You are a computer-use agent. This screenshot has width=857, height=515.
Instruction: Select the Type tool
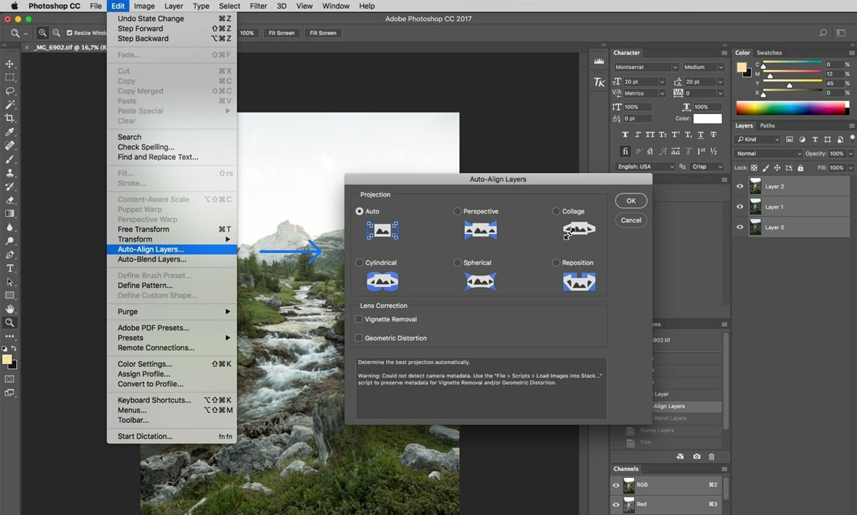point(10,268)
